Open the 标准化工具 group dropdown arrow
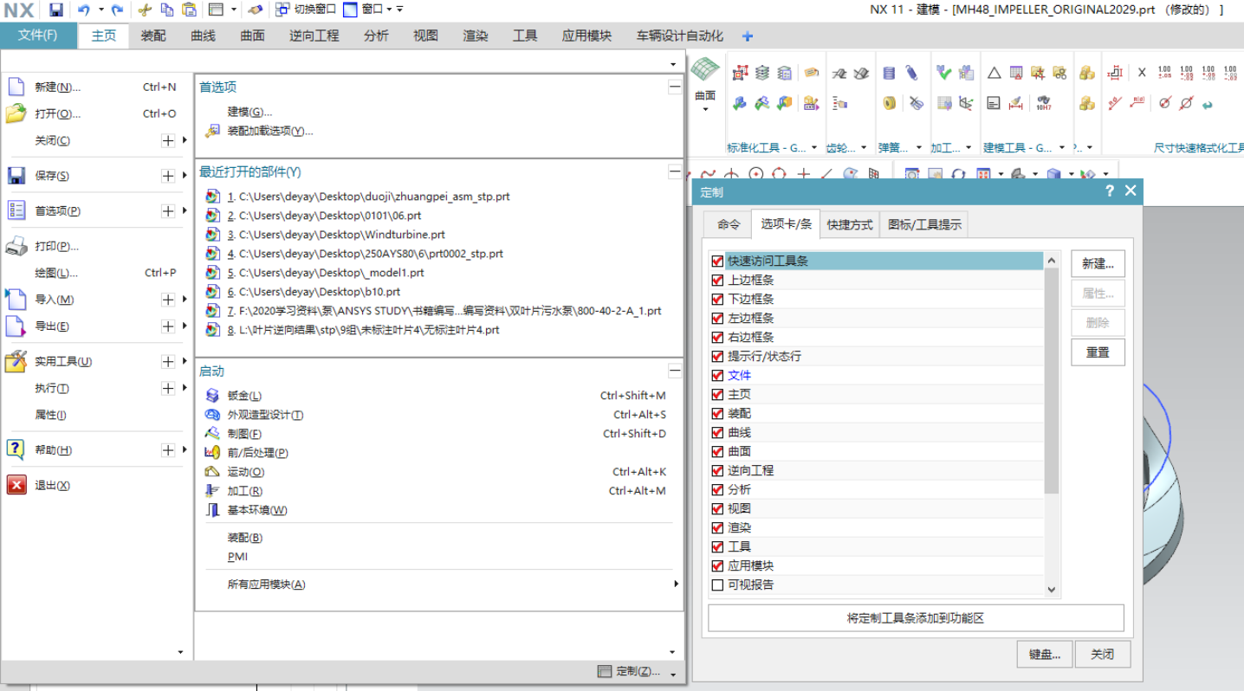Viewport: 1244px width, 691px height. point(813,148)
